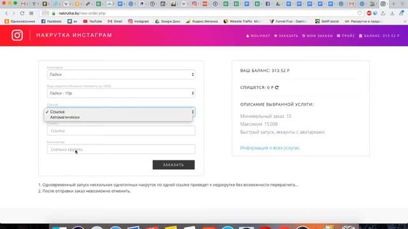The image size is (408, 229).
Task: Open the Лайки - 10р type dropdown
Action: [121, 94]
